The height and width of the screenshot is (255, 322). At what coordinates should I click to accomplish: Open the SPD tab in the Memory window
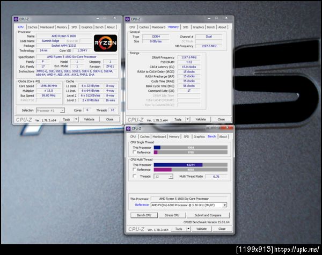pos(186,27)
